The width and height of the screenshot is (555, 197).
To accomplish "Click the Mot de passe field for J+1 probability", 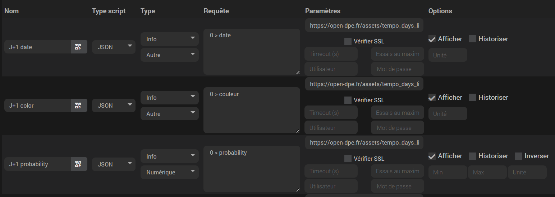I will pos(397,186).
